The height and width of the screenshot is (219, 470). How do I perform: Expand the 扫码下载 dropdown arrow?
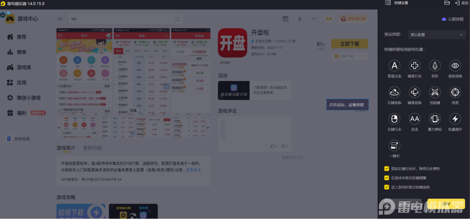click(365, 56)
